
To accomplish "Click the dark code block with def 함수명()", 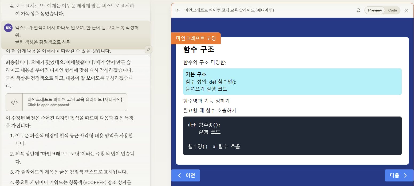I will click(292, 135).
